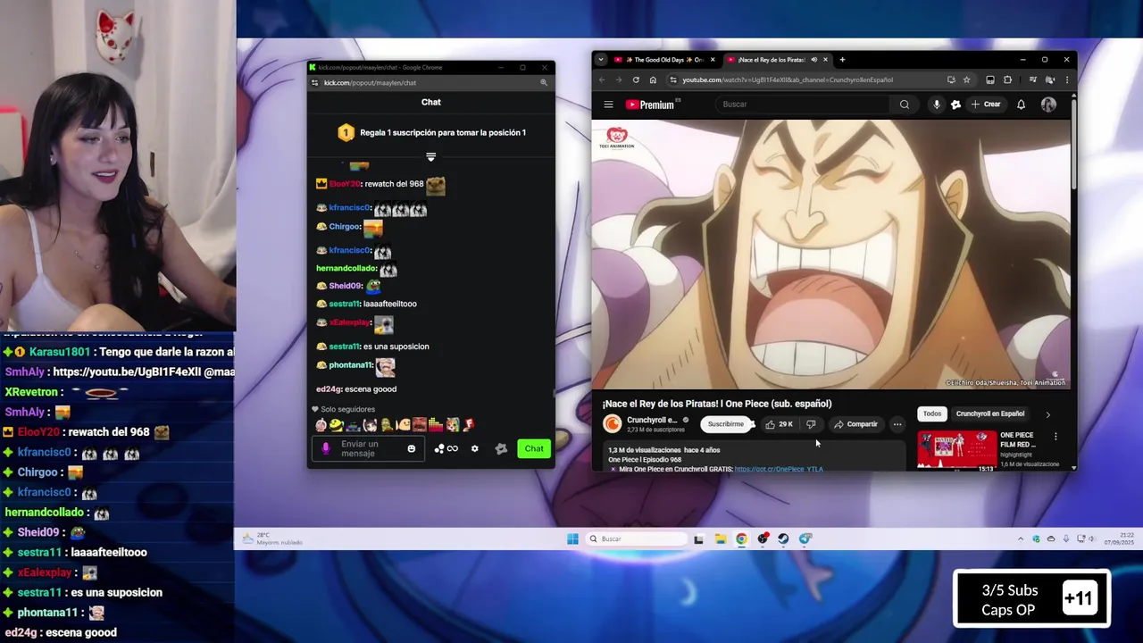The height and width of the screenshot is (643, 1143).
Task: Click username phontana11 in Kick chat
Action: point(350,365)
